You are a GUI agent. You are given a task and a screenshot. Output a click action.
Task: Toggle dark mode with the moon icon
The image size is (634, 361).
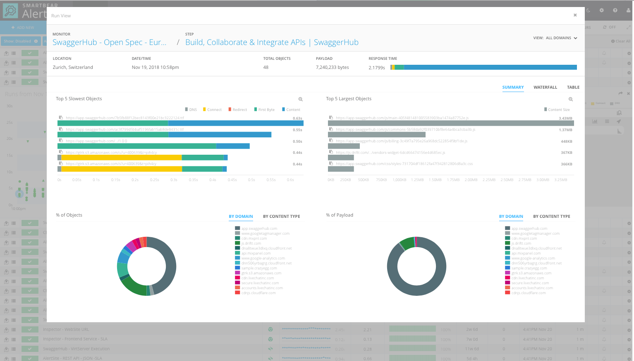(588, 10)
